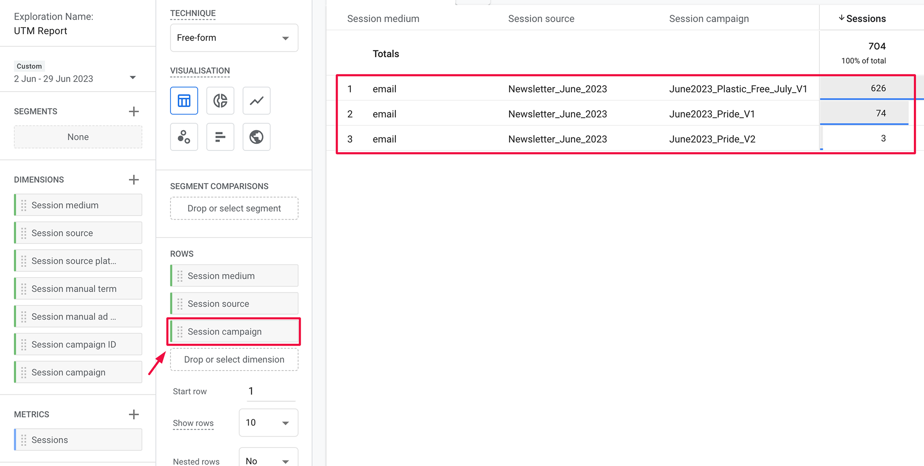Screen dimensions: 924x466
Task: Click the Drop or select segment box
Action: tap(234, 209)
